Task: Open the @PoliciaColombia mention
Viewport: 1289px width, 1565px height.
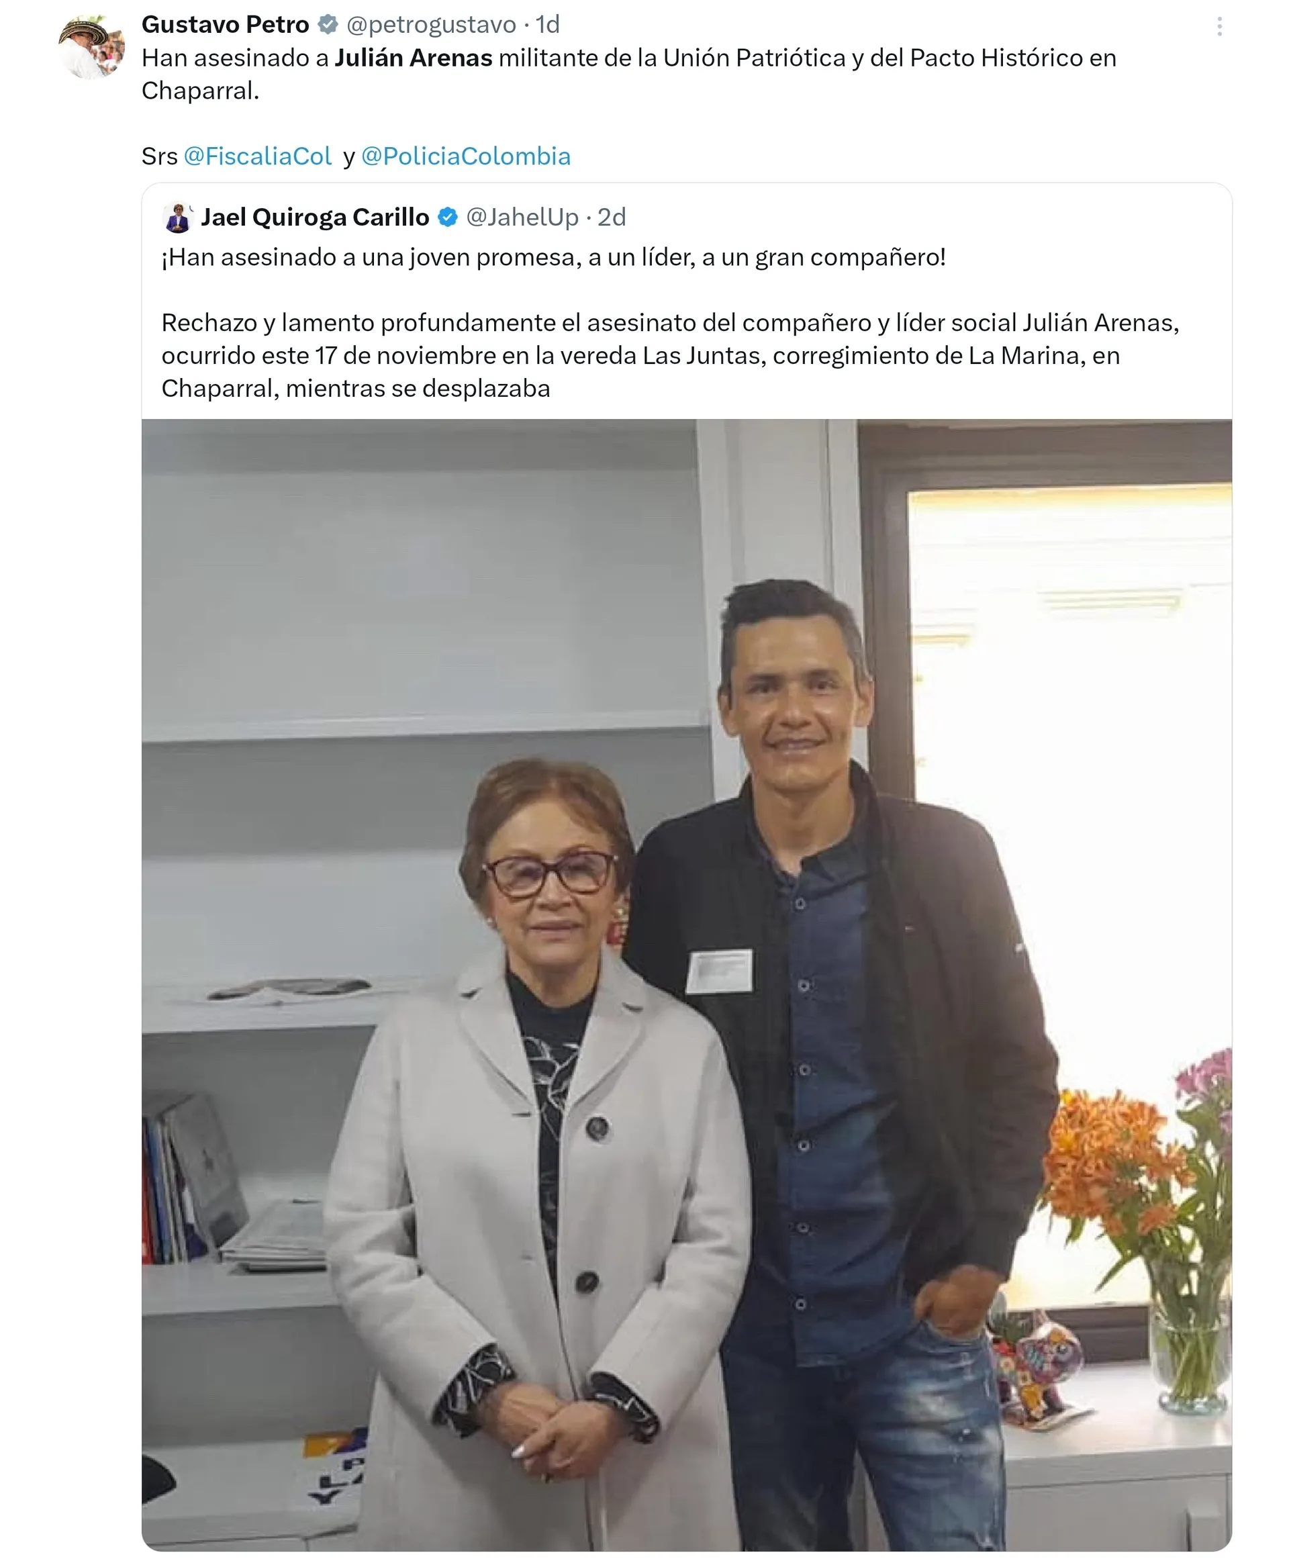Action: tap(465, 156)
